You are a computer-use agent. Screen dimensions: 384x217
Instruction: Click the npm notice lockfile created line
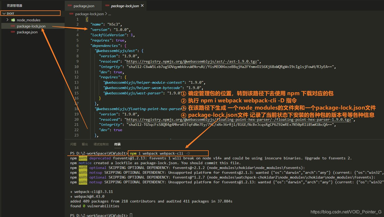155,163
